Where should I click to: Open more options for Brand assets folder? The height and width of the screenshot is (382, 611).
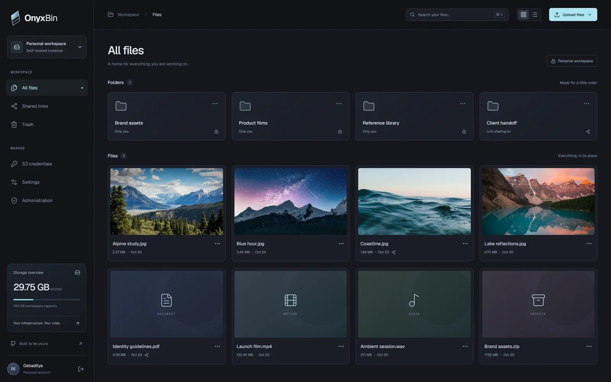[x=215, y=104]
